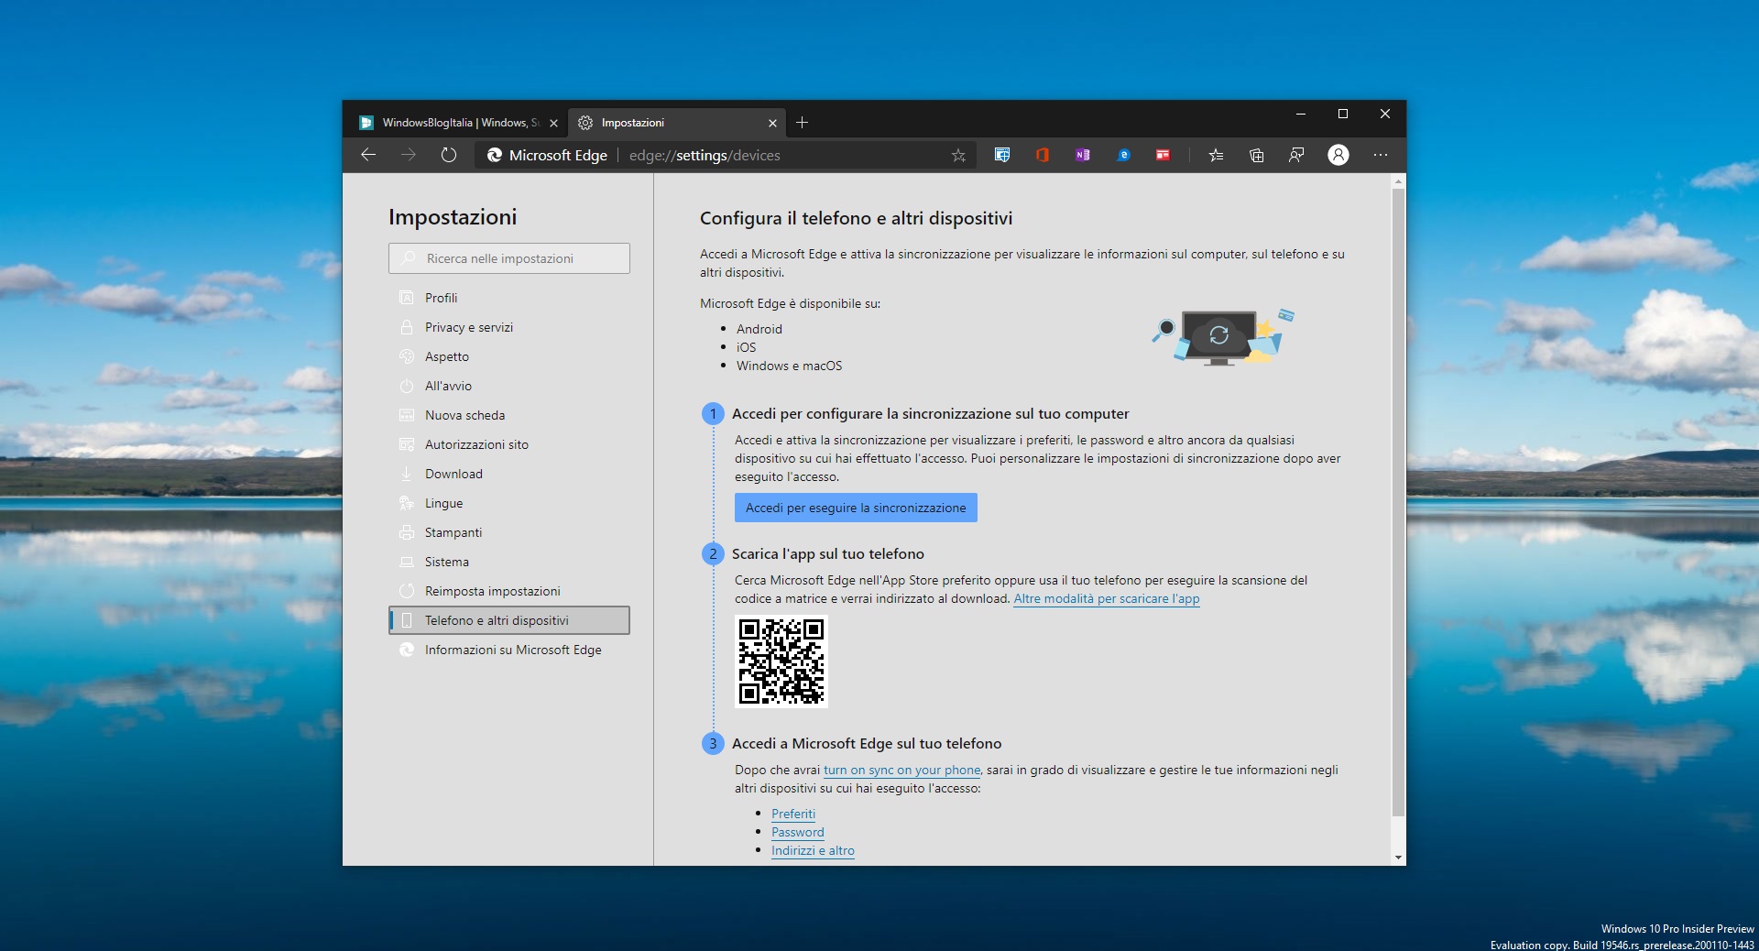The height and width of the screenshot is (951, 1759).
Task: Open the Preferiti link
Action: coord(792,814)
